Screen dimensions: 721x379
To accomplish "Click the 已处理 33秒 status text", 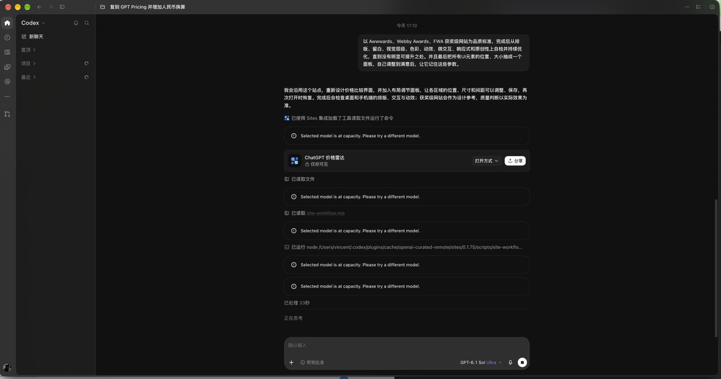I will coord(296,303).
